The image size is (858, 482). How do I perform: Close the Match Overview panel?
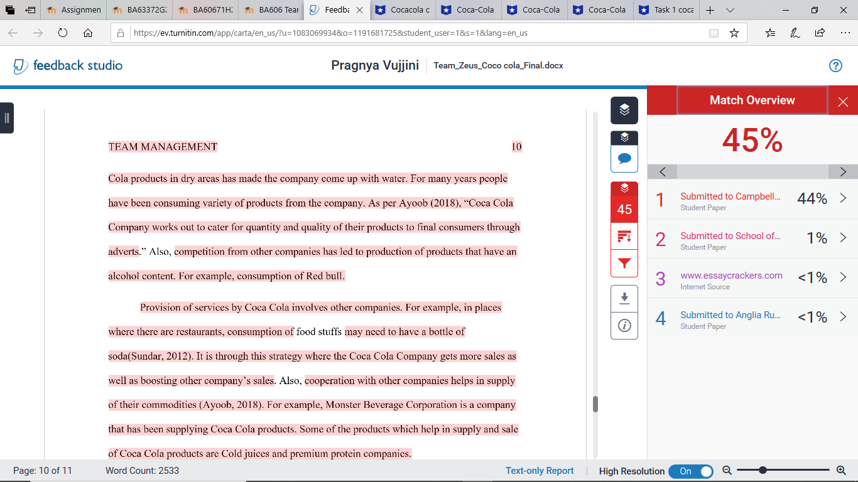pos(843,102)
